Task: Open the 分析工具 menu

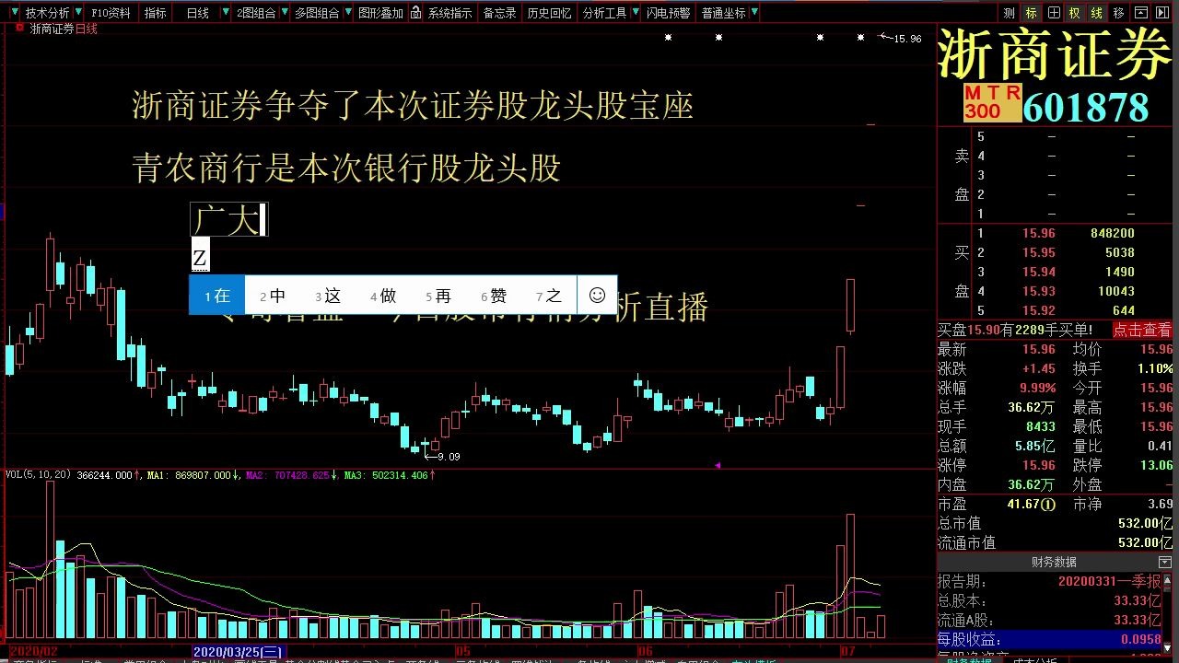Action: pos(604,13)
